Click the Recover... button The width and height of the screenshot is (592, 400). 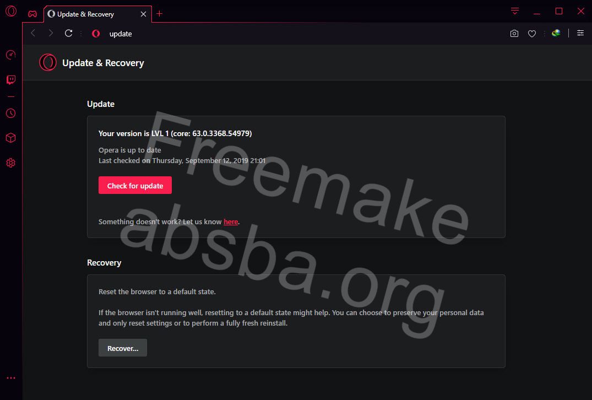pos(123,348)
